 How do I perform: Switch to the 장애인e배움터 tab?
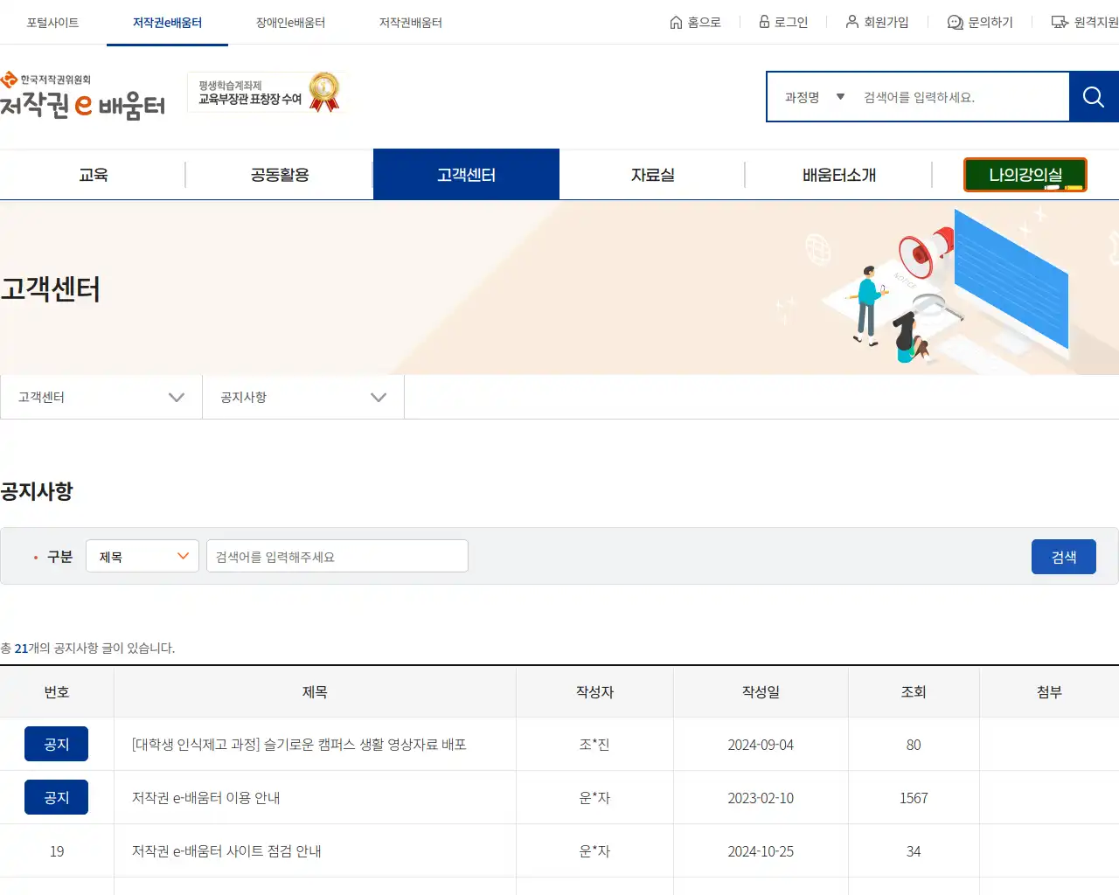pos(290,23)
